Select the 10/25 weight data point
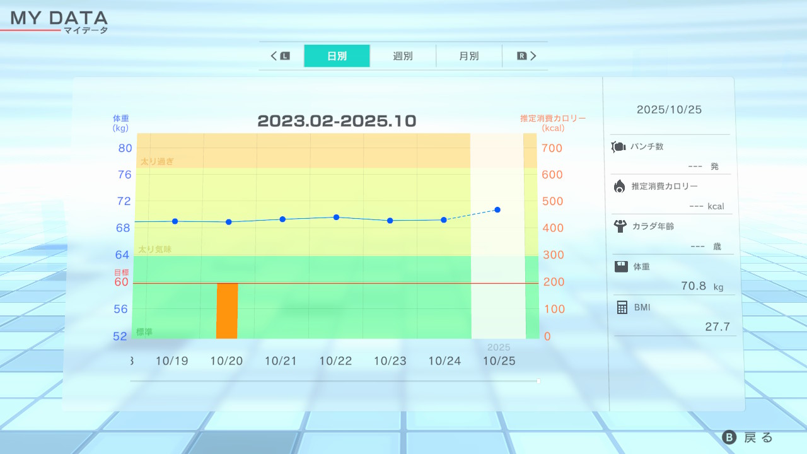 coord(498,209)
